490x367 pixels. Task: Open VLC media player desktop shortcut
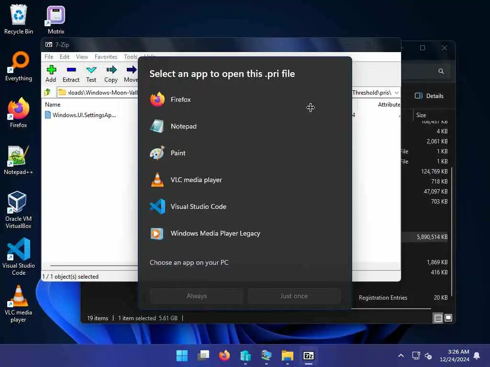point(19,303)
